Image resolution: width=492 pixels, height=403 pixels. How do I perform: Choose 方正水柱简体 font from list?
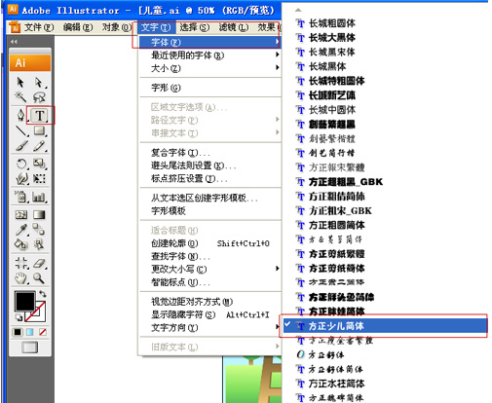pyautogui.click(x=336, y=384)
